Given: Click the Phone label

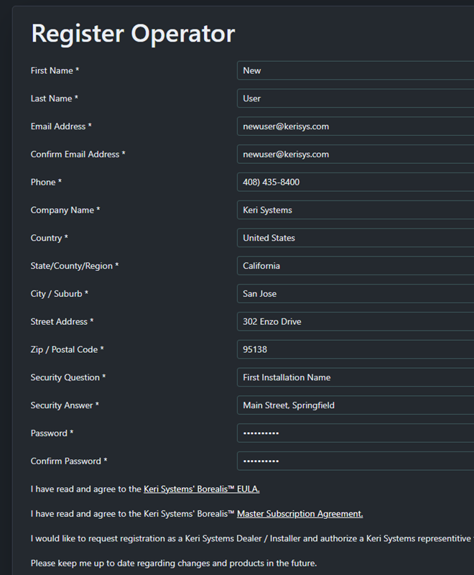Looking at the screenshot, I should point(46,182).
